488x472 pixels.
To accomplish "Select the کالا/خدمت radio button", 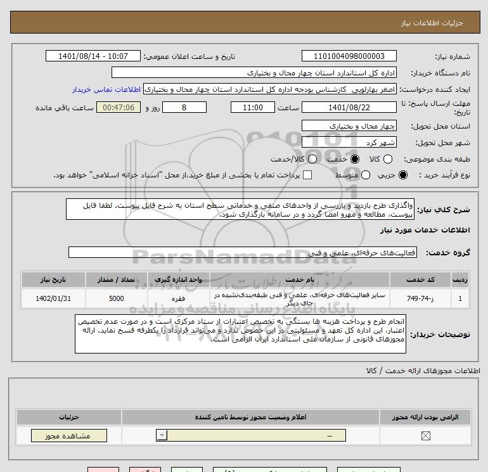I will 312,159.
